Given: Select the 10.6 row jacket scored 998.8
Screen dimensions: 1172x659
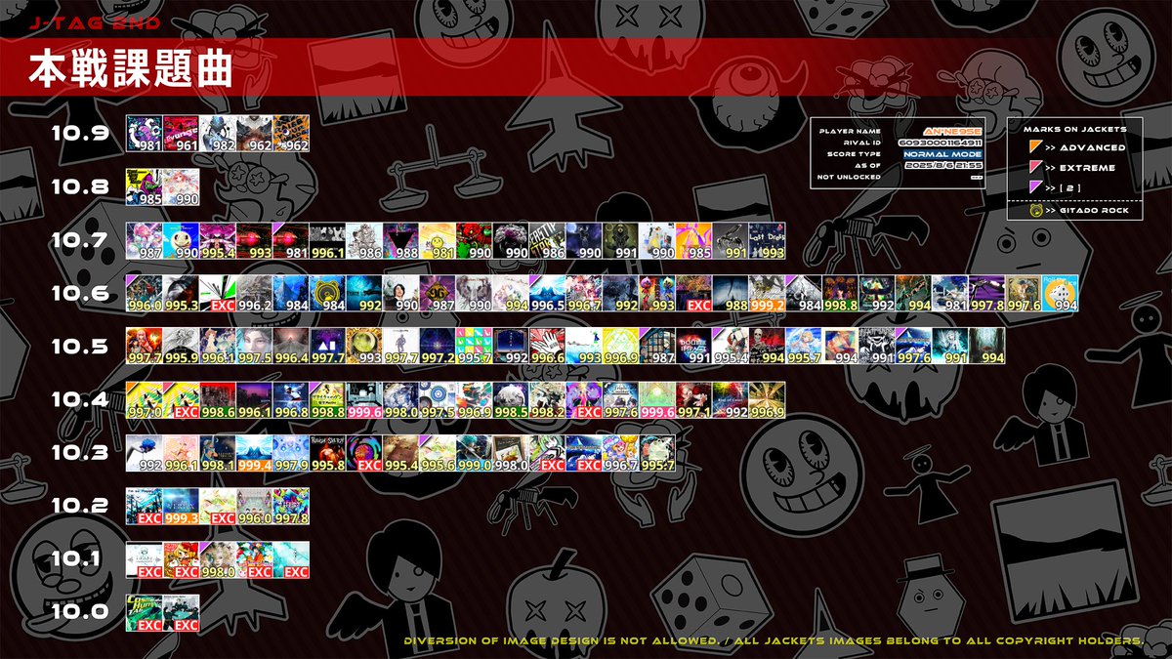Looking at the screenshot, I should 841,294.
